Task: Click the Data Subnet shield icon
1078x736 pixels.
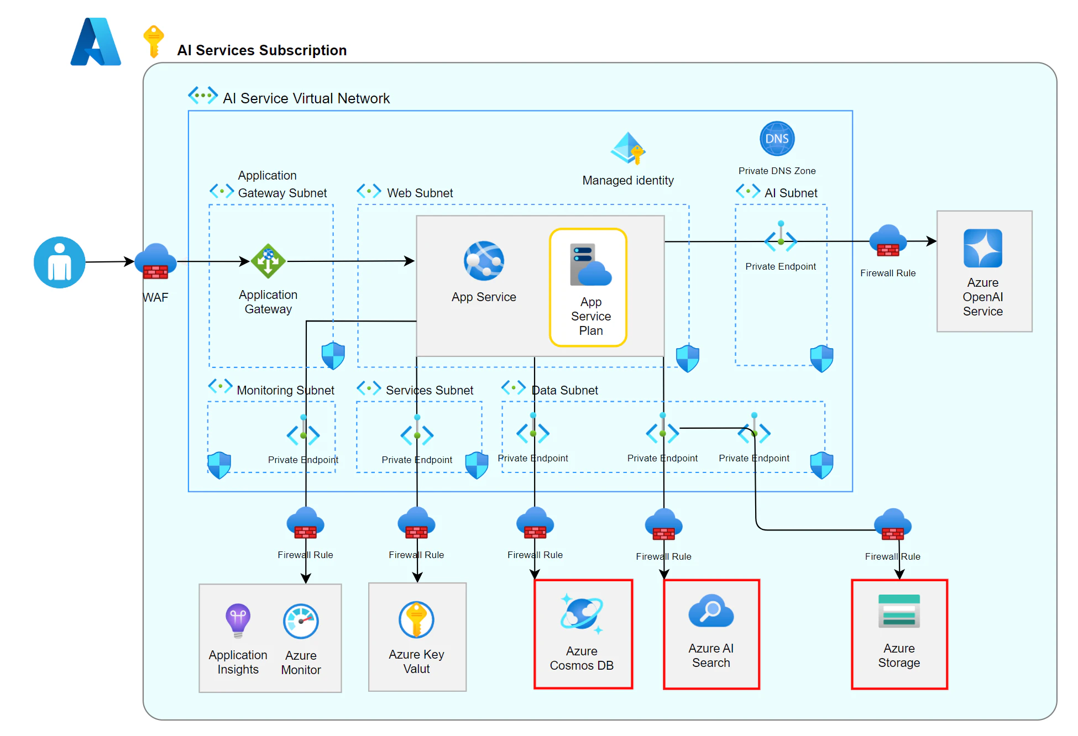Action: [x=821, y=465]
